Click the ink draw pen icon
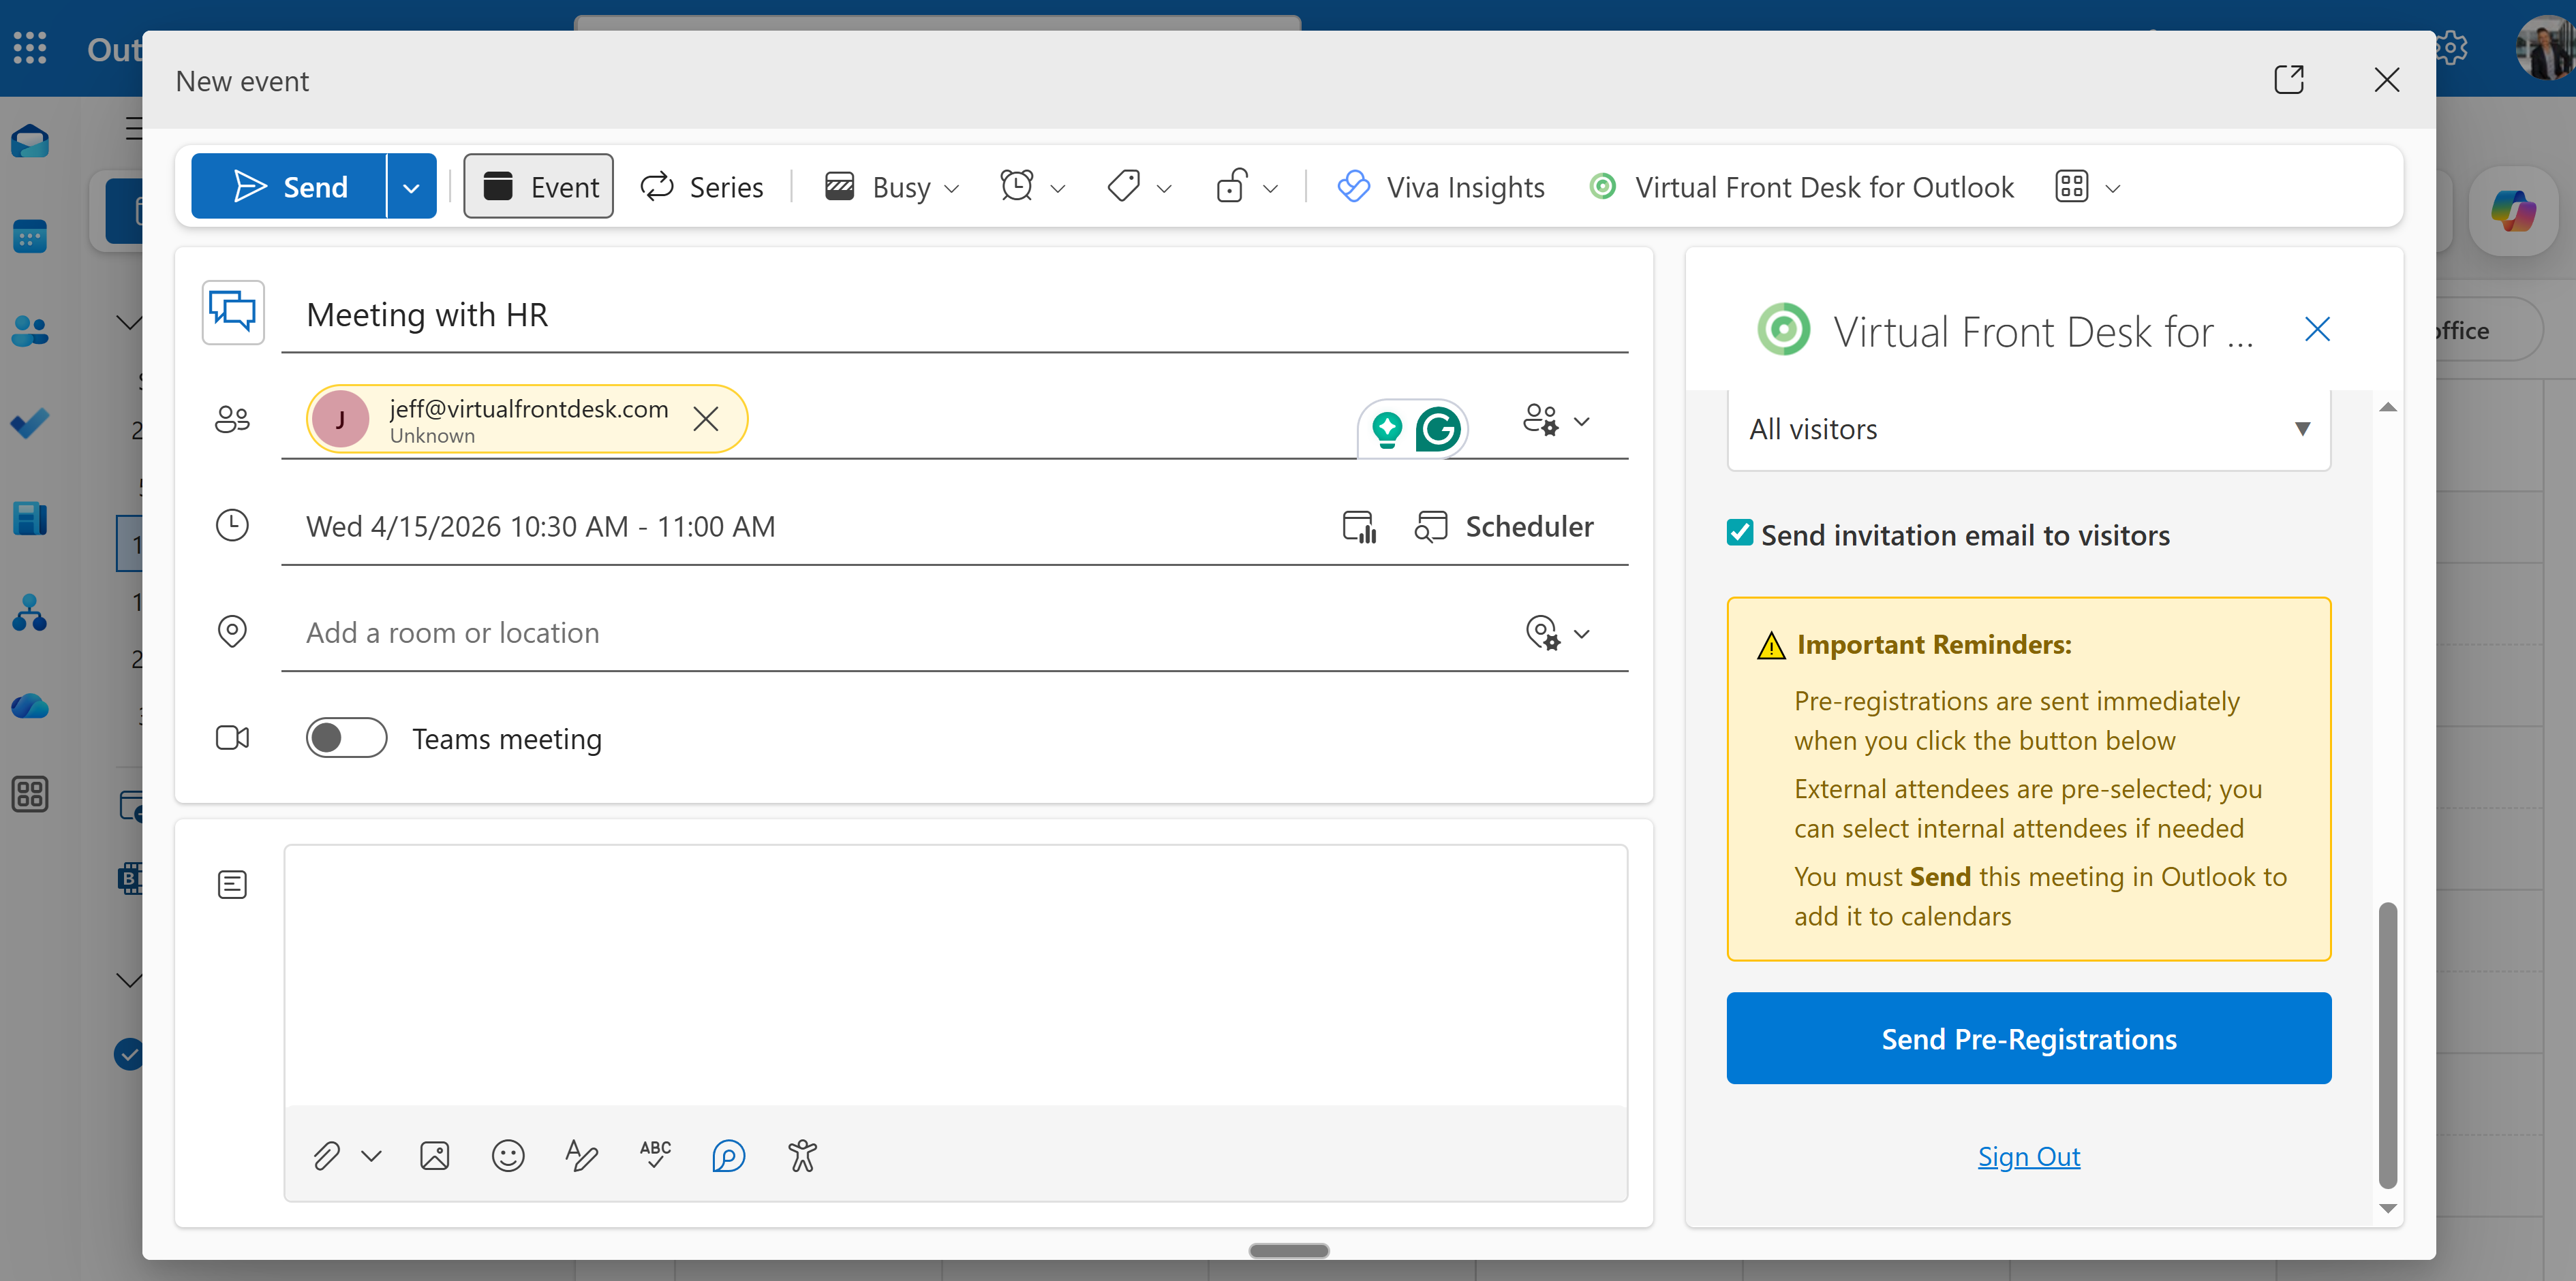The height and width of the screenshot is (1281, 2576). (581, 1156)
